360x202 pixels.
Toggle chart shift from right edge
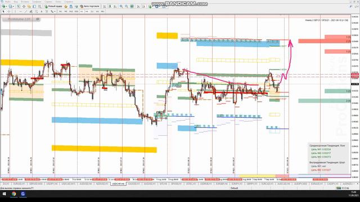[144, 6]
